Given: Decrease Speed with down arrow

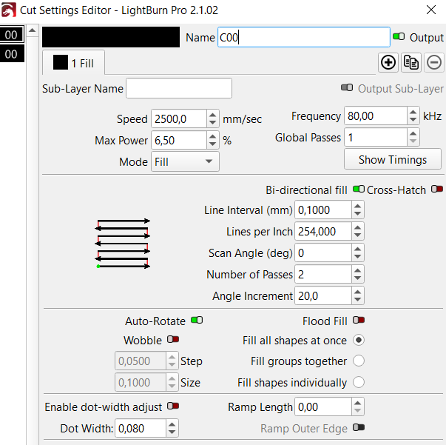Looking at the screenshot, I should (212, 123).
